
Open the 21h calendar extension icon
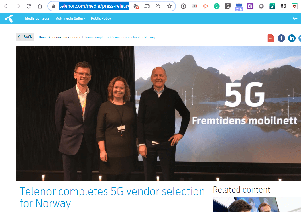pos(239,6)
